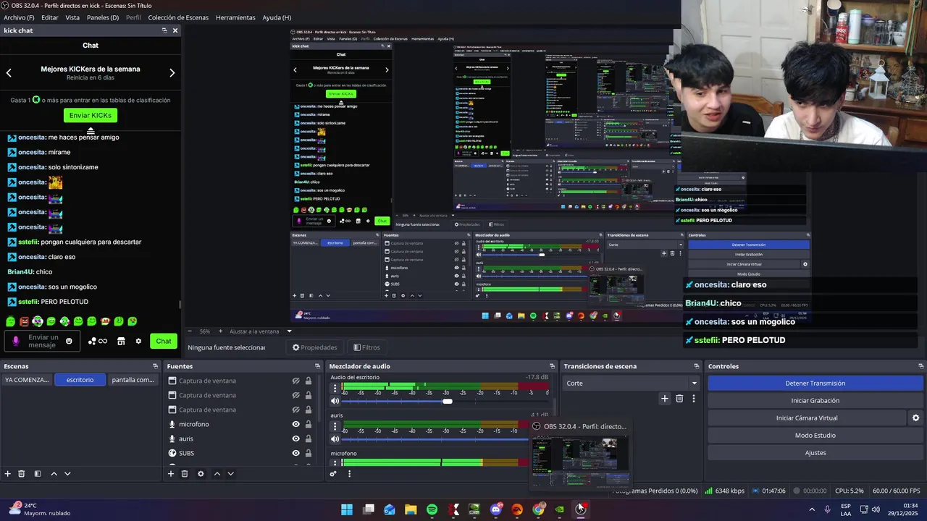
Task: Mute the auris audio channel
Action: click(335, 439)
